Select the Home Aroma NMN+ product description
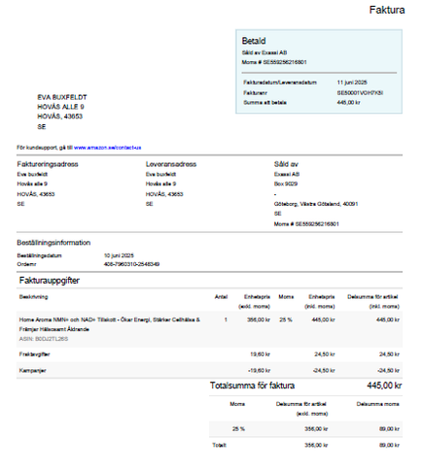The width and height of the screenshot is (421, 470). [110, 324]
